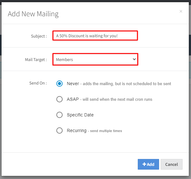Cancel the new mailing dialog
Image resolution: width=191 pixels, height=179 pixels.
pos(171,164)
